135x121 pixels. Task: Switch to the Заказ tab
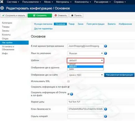click(x=81, y=24)
